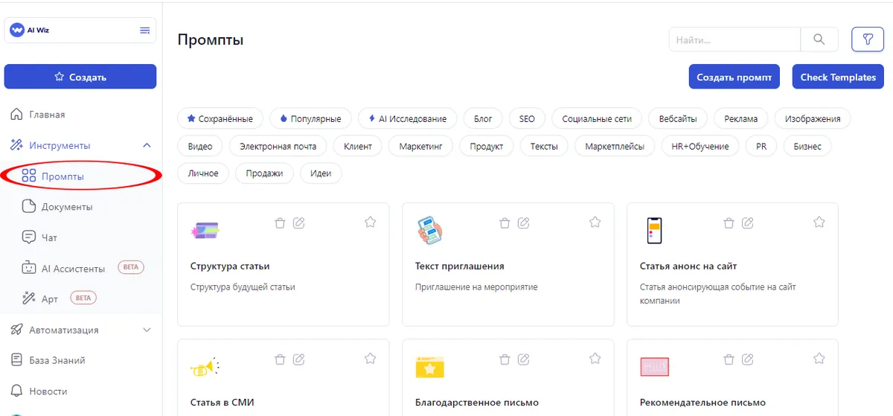Star the Статья в СМИ prompt
Image resolution: width=893 pixels, height=416 pixels.
pos(370,359)
